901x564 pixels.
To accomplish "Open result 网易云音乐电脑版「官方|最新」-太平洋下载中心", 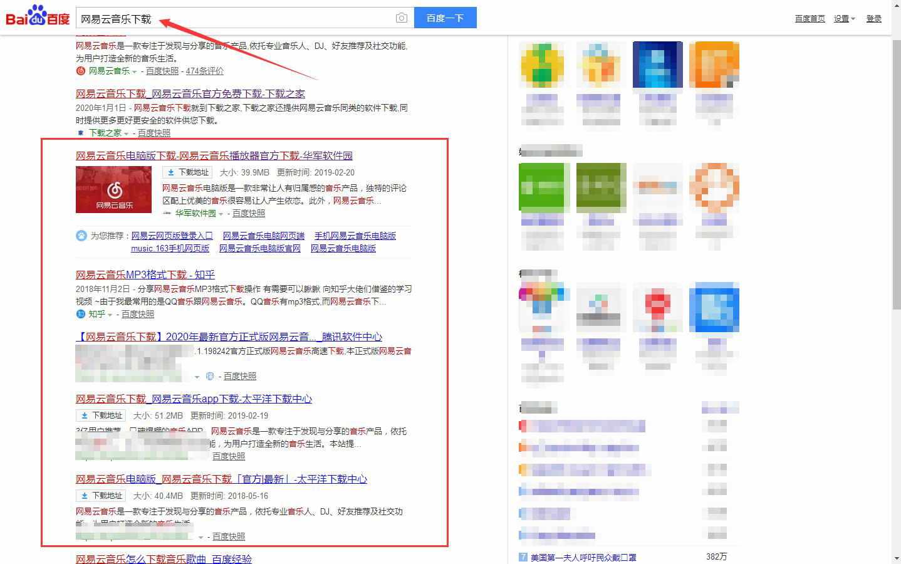I will click(221, 479).
